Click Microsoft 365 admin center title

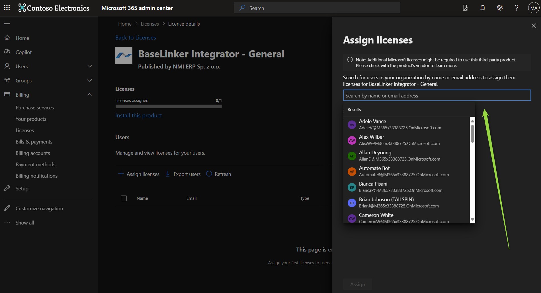137,8
